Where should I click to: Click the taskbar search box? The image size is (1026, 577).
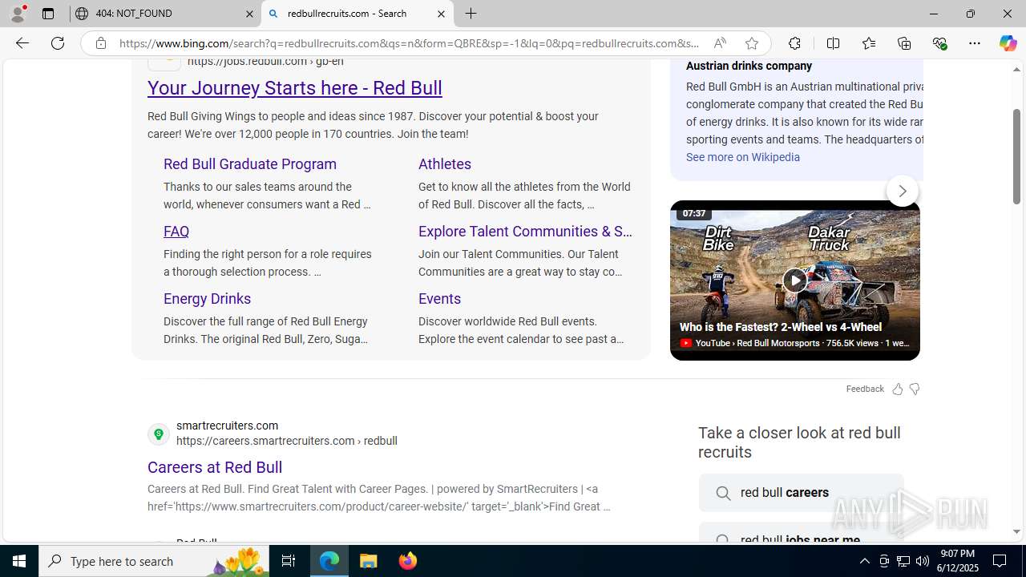coord(154,561)
